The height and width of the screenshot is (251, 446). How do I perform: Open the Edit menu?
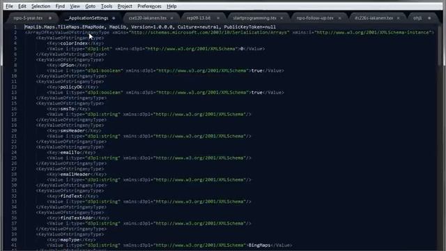[22, 6]
